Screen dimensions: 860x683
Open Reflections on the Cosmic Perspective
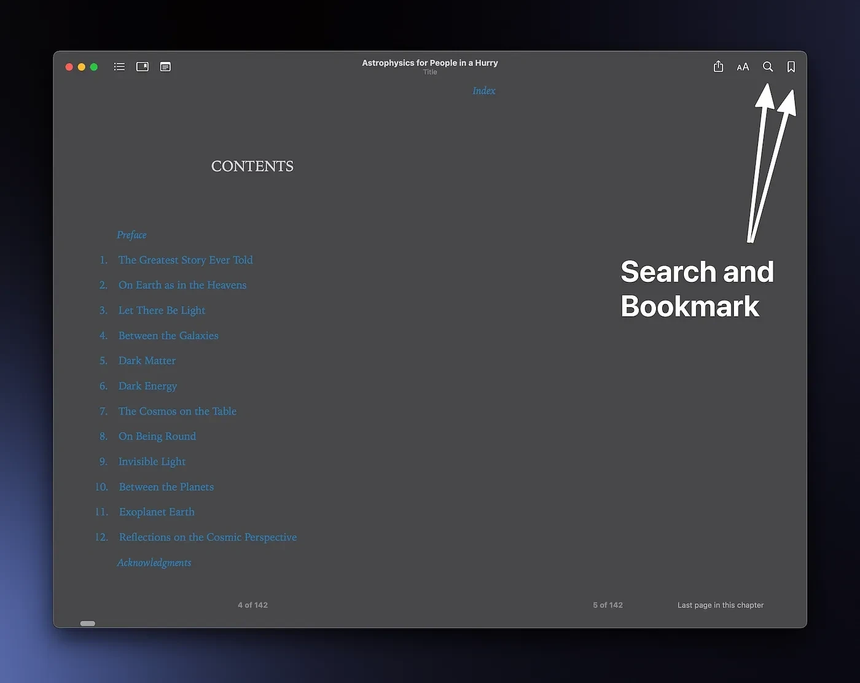point(208,537)
